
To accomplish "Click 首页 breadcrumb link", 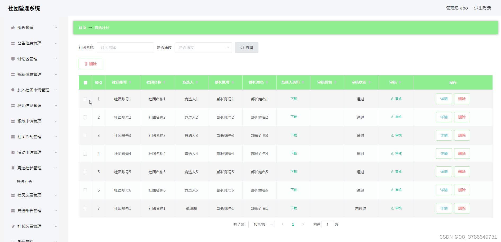I will [x=82, y=28].
